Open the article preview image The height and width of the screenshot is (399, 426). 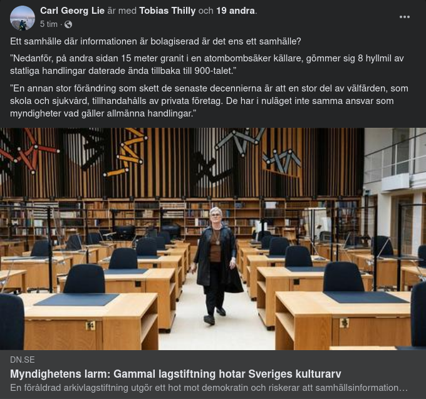pyautogui.click(x=213, y=239)
